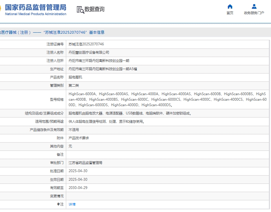Image resolution: width=271 pixels, height=212 pixels.
Task: Click the 不适用 storage condition value
Action: pyautogui.click(x=74, y=130)
